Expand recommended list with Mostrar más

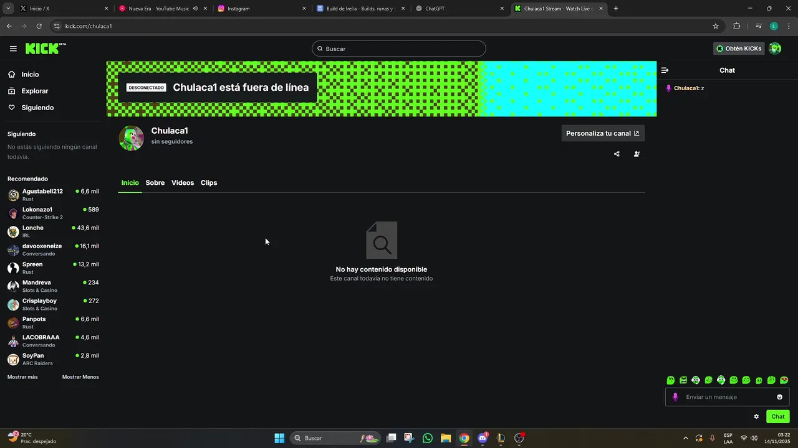pyautogui.click(x=22, y=377)
